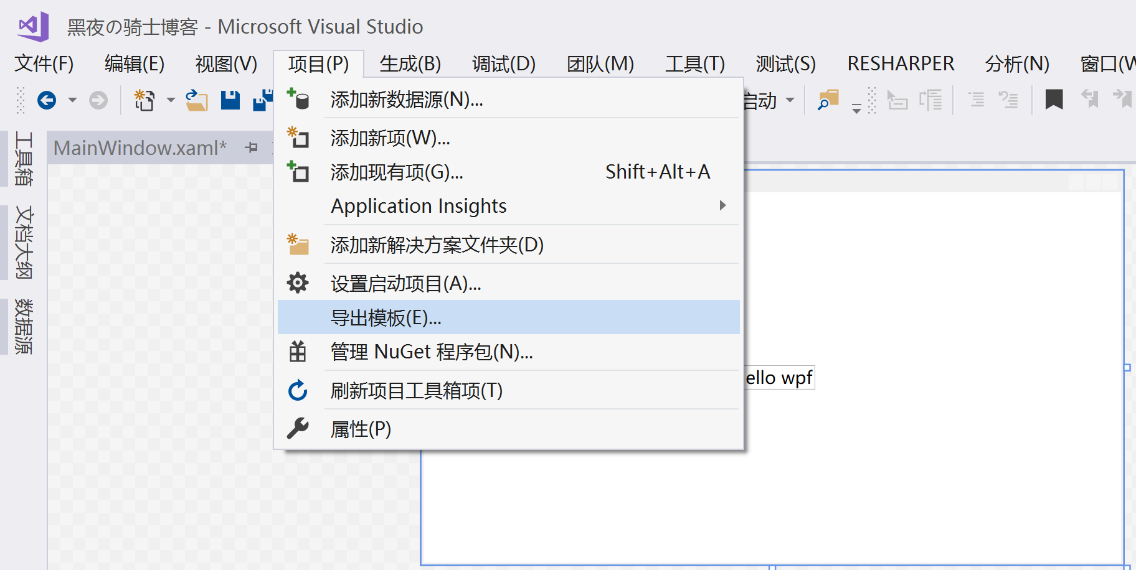Go to next bookmark icon
This screenshot has width=1136, height=570.
pyautogui.click(x=1122, y=98)
